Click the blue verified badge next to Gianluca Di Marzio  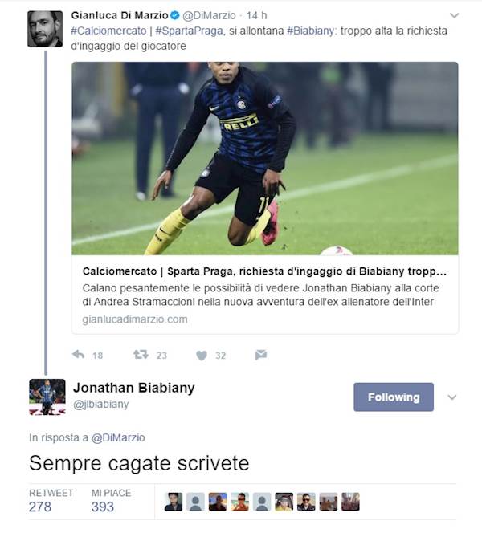pyautogui.click(x=175, y=15)
